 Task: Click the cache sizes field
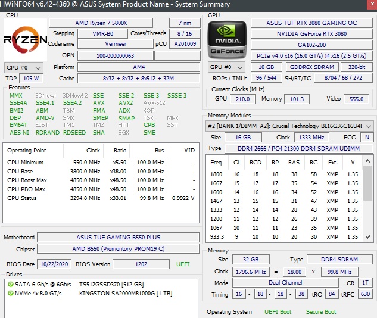click(139, 79)
